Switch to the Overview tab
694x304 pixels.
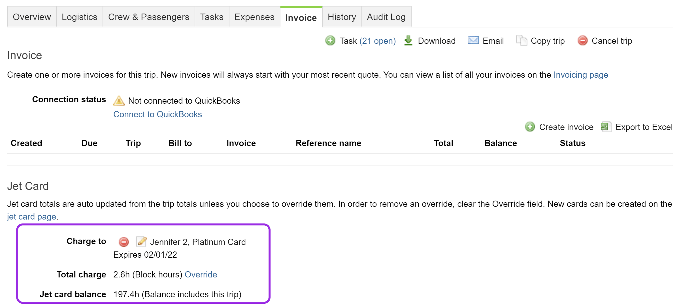point(32,17)
